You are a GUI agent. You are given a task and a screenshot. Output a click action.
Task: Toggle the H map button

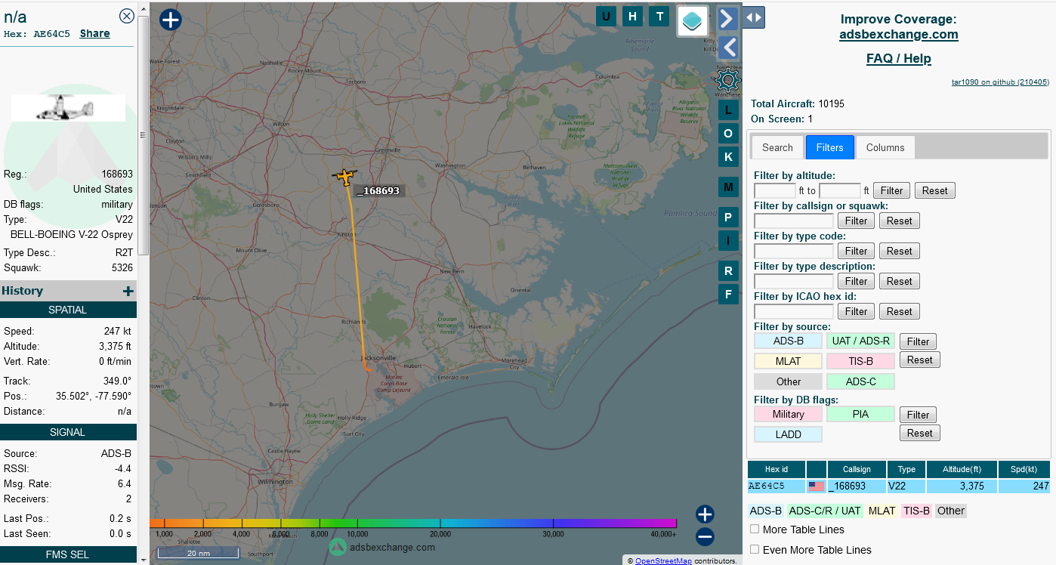pos(633,17)
